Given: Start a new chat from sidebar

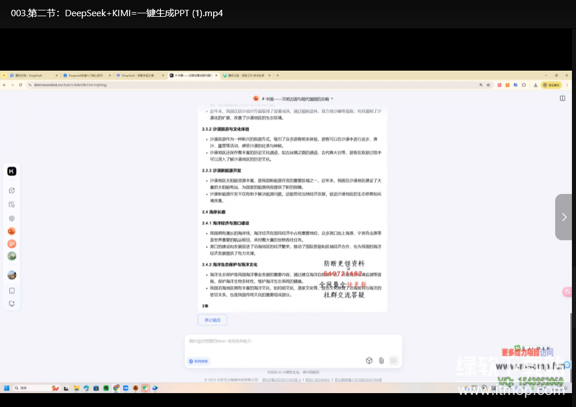Looking at the screenshot, I should coord(12,190).
